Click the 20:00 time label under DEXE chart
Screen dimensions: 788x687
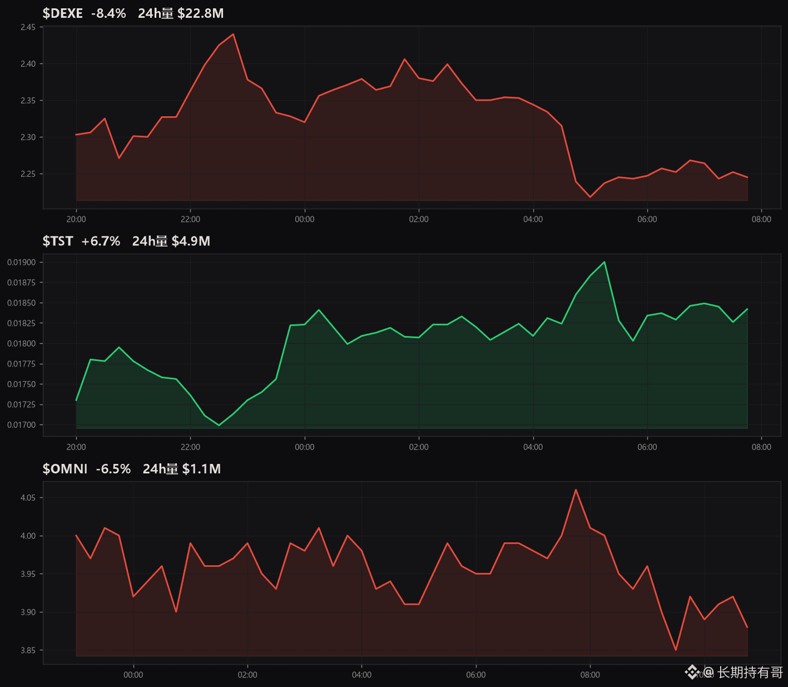coord(76,219)
